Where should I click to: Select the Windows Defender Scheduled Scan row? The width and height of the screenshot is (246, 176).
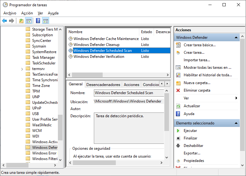coord(119,51)
